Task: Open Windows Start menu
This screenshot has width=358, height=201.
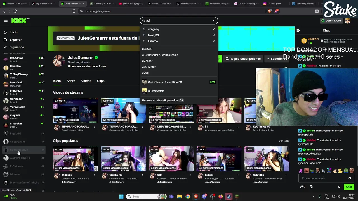Action: pyautogui.click(x=121, y=197)
